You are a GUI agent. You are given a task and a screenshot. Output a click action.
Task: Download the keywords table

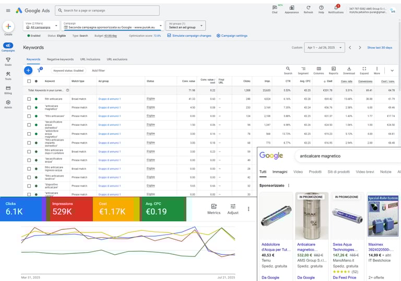click(349, 71)
